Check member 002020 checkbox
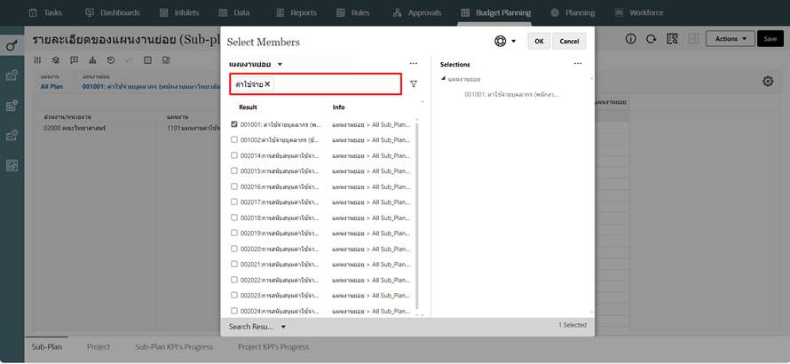The width and height of the screenshot is (790, 364). (234, 249)
